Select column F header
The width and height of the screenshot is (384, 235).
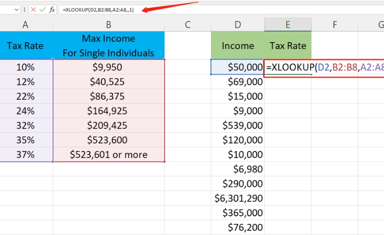[335, 25]
